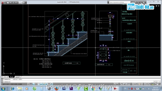Close the CTITHANG drawing document
Image resolution: width=162 pixels, height=91 pixels.
159,6
